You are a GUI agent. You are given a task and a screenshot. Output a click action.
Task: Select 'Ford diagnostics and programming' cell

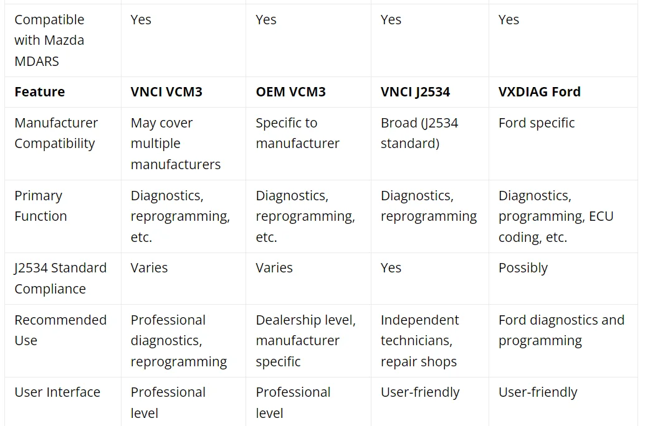(x=561, y=330)
